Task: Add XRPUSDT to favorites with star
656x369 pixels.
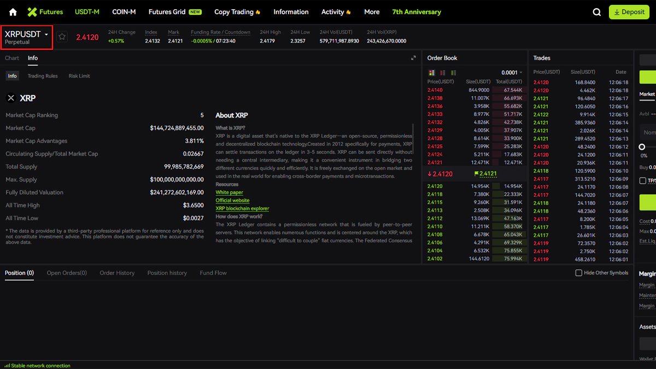Action: pyautogui.click(x=62, y=37)
